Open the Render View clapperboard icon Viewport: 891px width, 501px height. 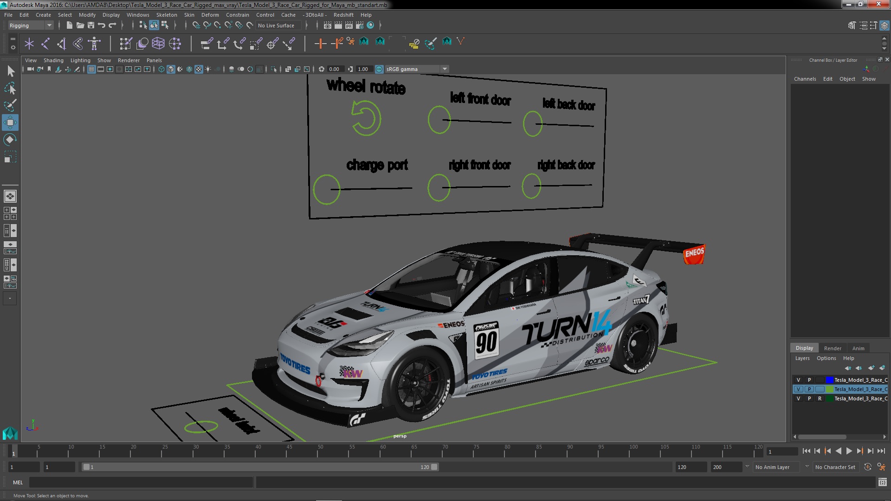coord(328,25)
